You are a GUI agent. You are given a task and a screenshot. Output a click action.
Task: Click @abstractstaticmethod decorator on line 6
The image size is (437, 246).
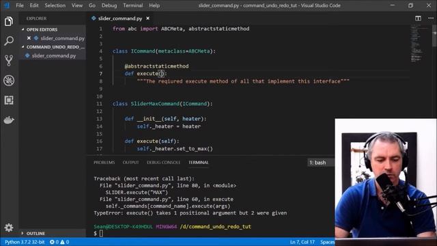point(156,66)
